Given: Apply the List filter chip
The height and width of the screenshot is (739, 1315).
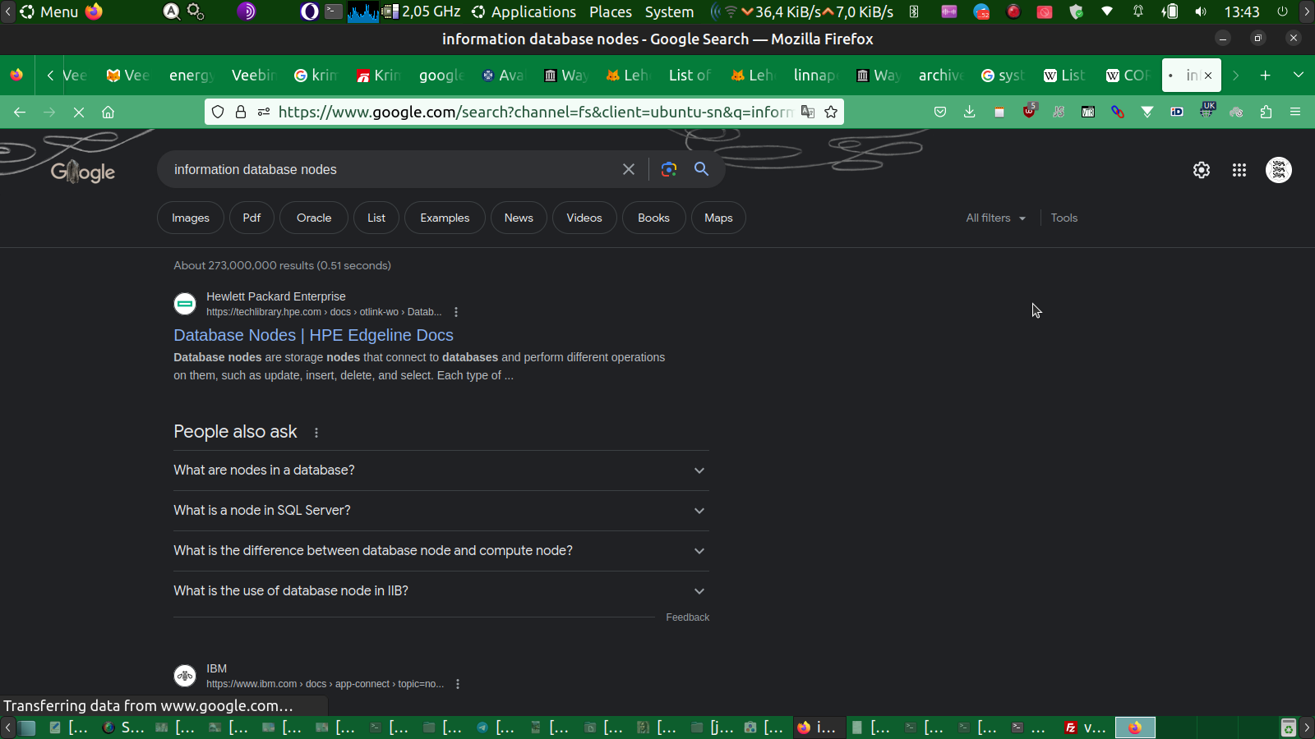Looking at the screenshot, I should click(x=376, y=218).
